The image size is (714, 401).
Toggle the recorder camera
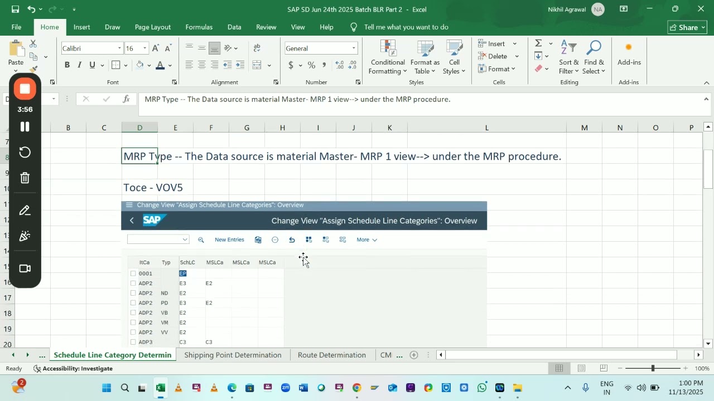coord(25,268)
